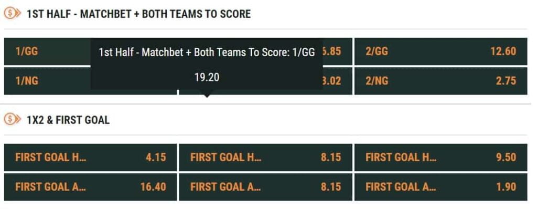Collapse the 1X2 & First Goal section
The width and height of the screenshot is (537, 209).
click(68, 120)
